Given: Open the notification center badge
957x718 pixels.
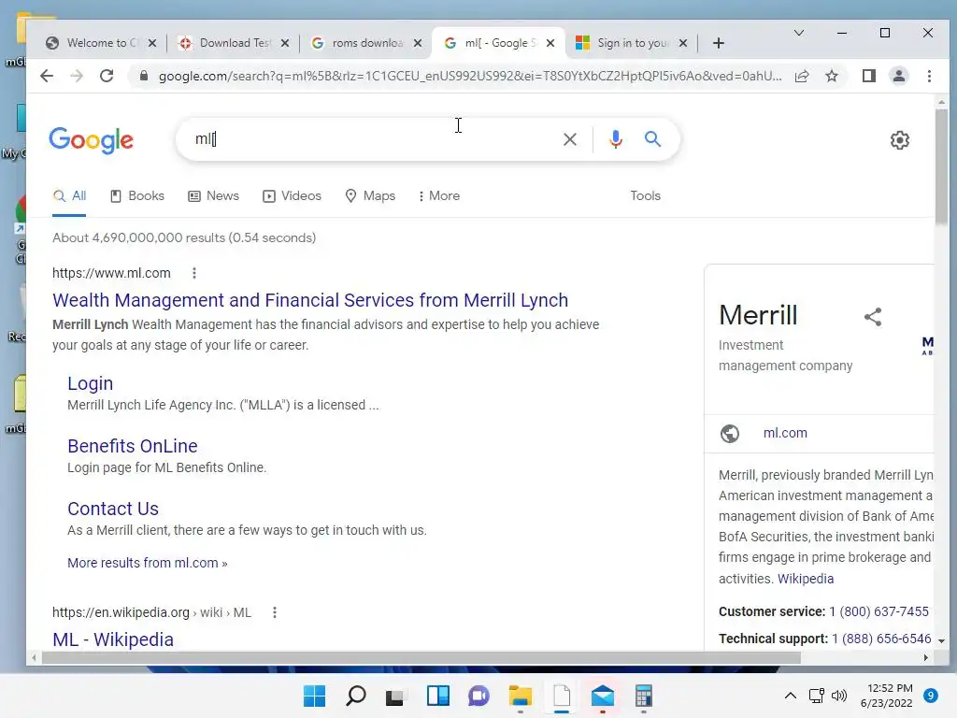Looking at the screenshot, I should click(x=930, y=696).
